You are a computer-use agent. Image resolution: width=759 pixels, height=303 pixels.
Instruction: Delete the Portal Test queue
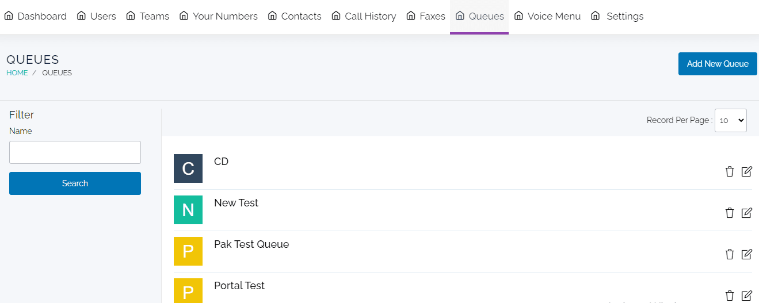[730, 296]
